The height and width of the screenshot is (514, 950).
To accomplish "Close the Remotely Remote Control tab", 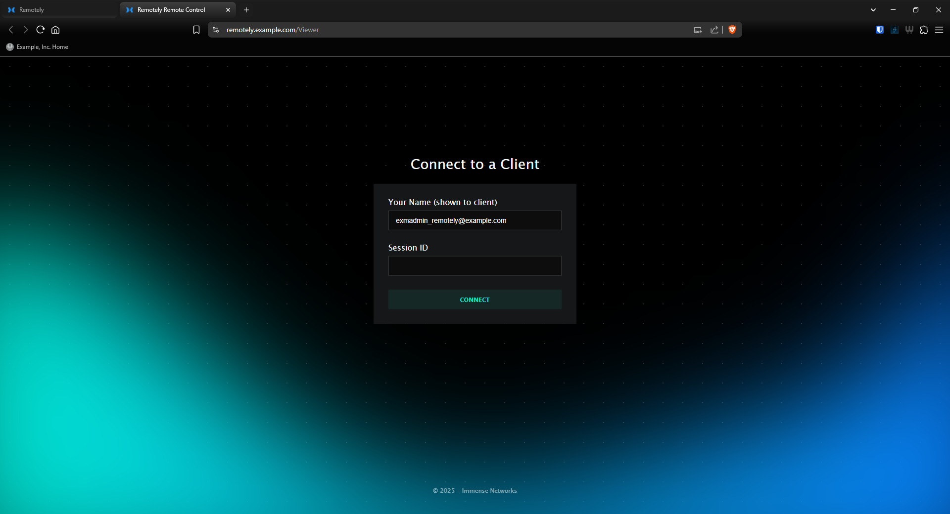I will 228,10.
